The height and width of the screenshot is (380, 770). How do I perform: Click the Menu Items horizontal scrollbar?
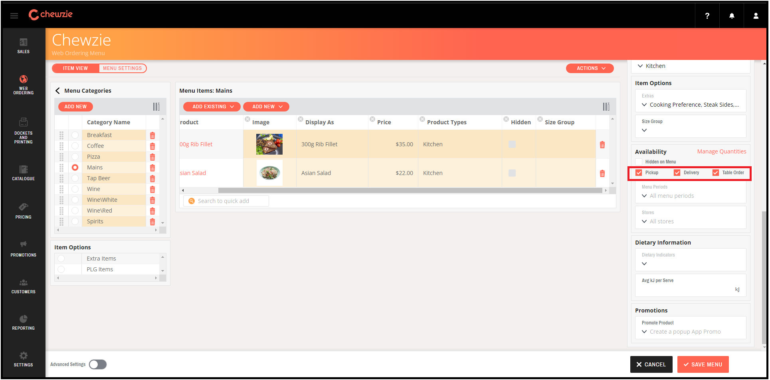pos(410,191)
